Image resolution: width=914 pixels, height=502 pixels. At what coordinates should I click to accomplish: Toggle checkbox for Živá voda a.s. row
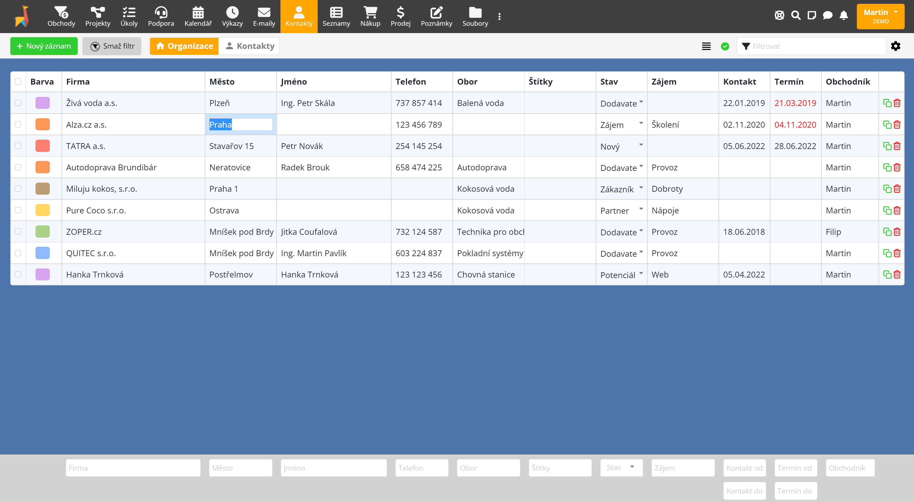click(18, 103)
